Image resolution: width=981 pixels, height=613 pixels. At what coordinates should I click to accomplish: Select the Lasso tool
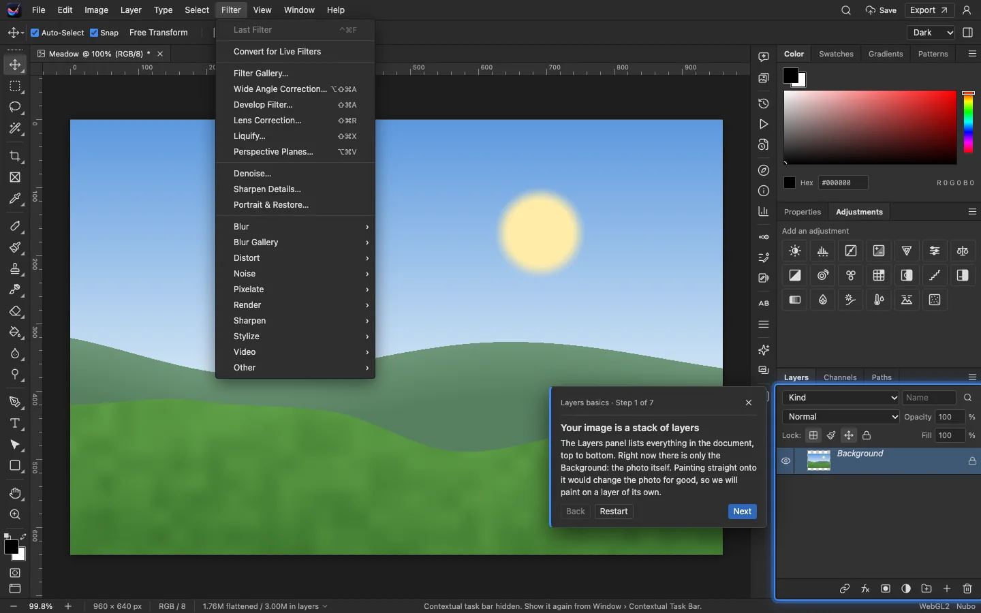pyautogui.click(x=15, y=107)
